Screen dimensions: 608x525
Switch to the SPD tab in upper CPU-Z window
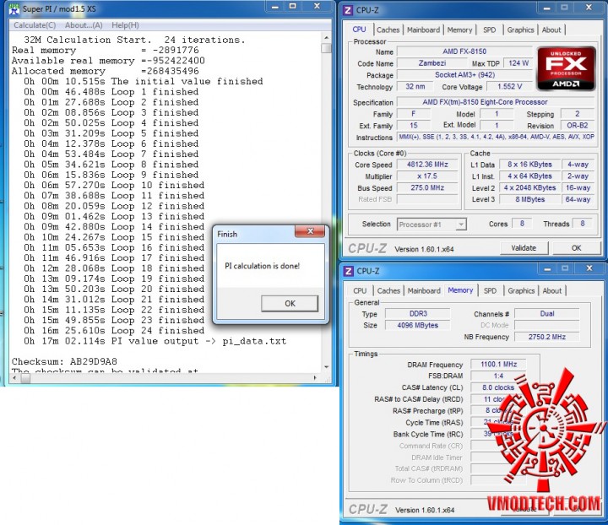pyautogui.click(x=489, y=30)
